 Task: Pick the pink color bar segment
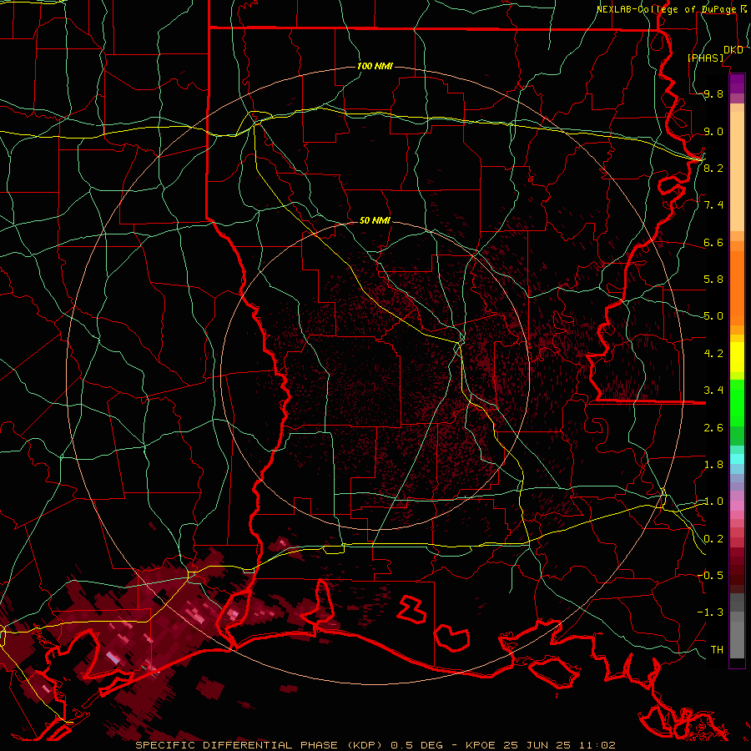(x=737, y=506)
